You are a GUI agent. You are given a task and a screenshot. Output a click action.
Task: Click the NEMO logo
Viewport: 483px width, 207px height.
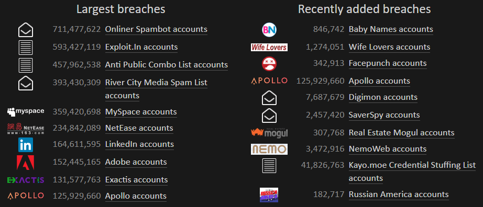269,149
